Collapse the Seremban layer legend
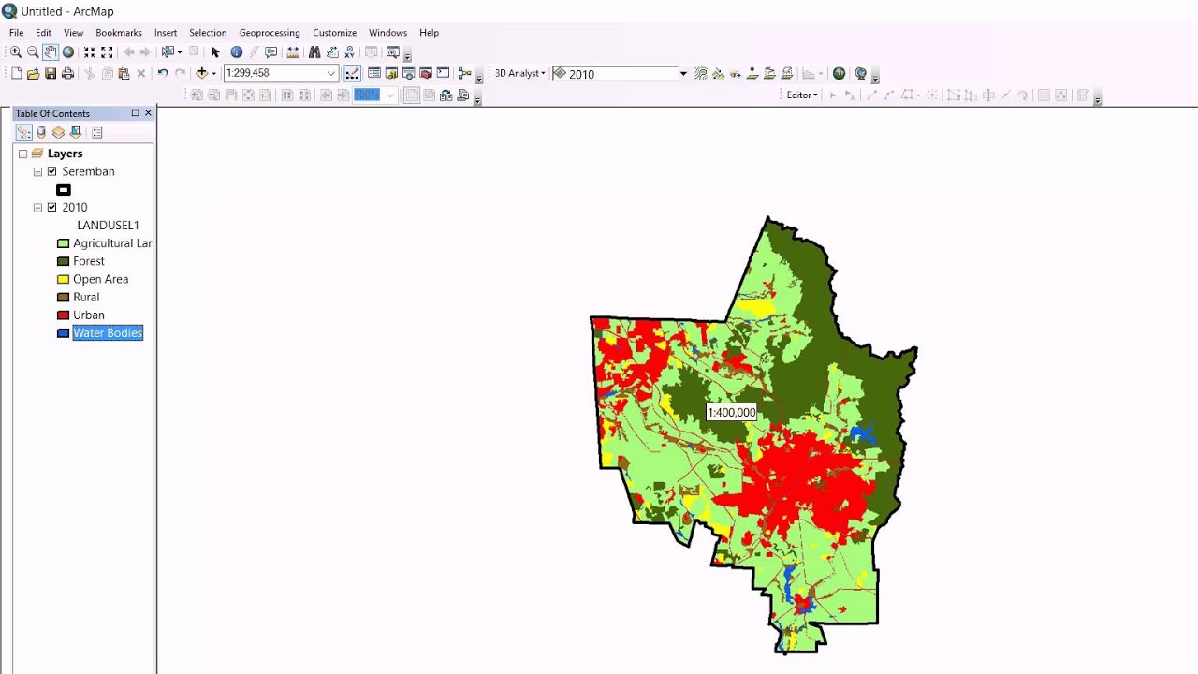The height and width of the screenshot is (674, 1198). pyautogui.click(x=37, y=171)
